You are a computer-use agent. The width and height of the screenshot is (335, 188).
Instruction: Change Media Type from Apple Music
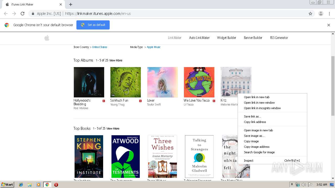click(154, 47)
